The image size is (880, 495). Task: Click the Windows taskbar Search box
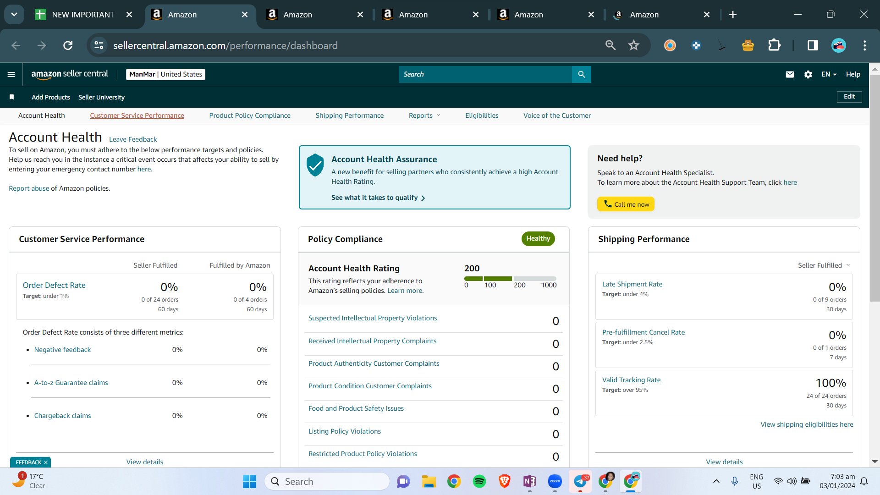pos(327,481)
